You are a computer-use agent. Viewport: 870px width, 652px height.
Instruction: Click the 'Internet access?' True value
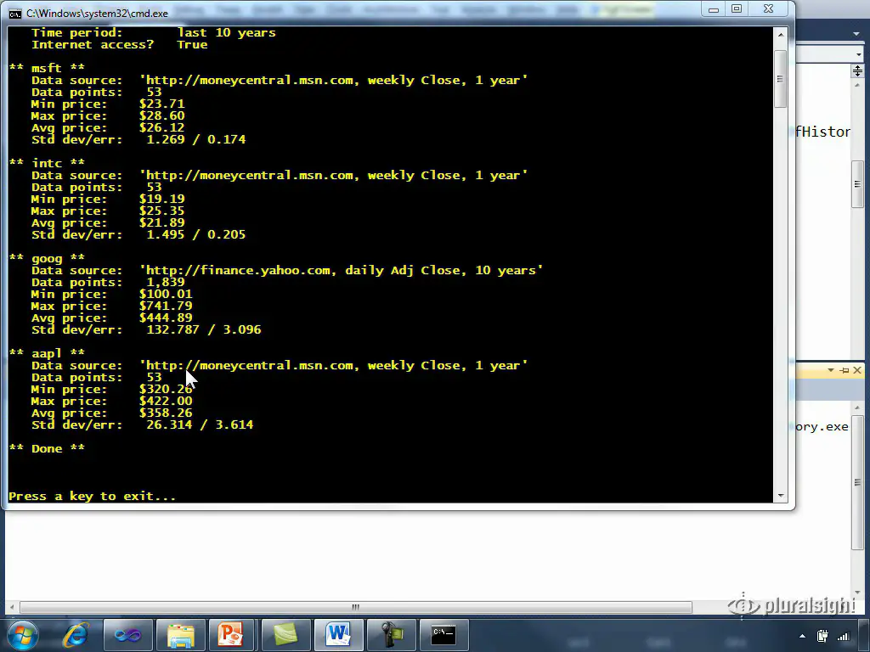tap(192, 45)
